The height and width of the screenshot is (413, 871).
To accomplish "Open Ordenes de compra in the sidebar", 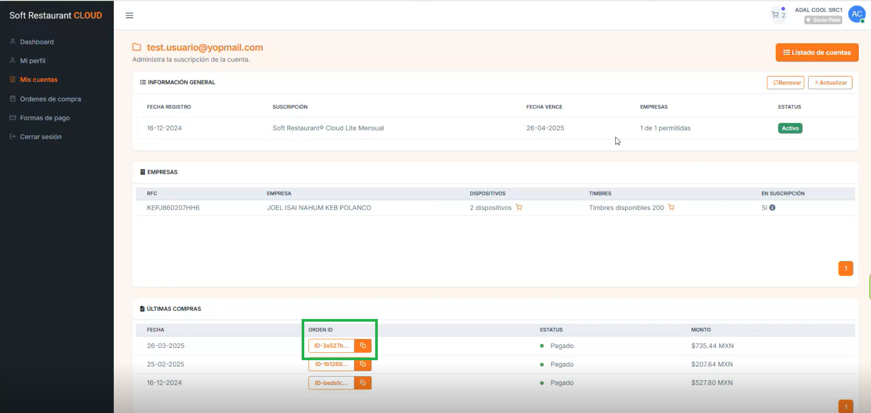I will point(50,99).
